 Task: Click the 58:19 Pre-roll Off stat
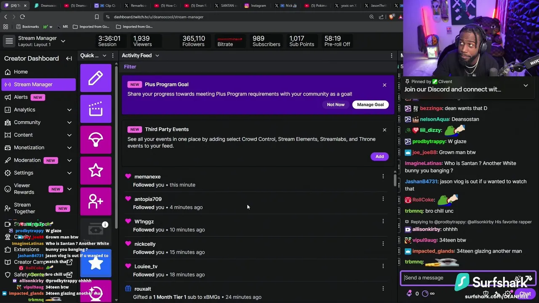click(x=337, y=41)
